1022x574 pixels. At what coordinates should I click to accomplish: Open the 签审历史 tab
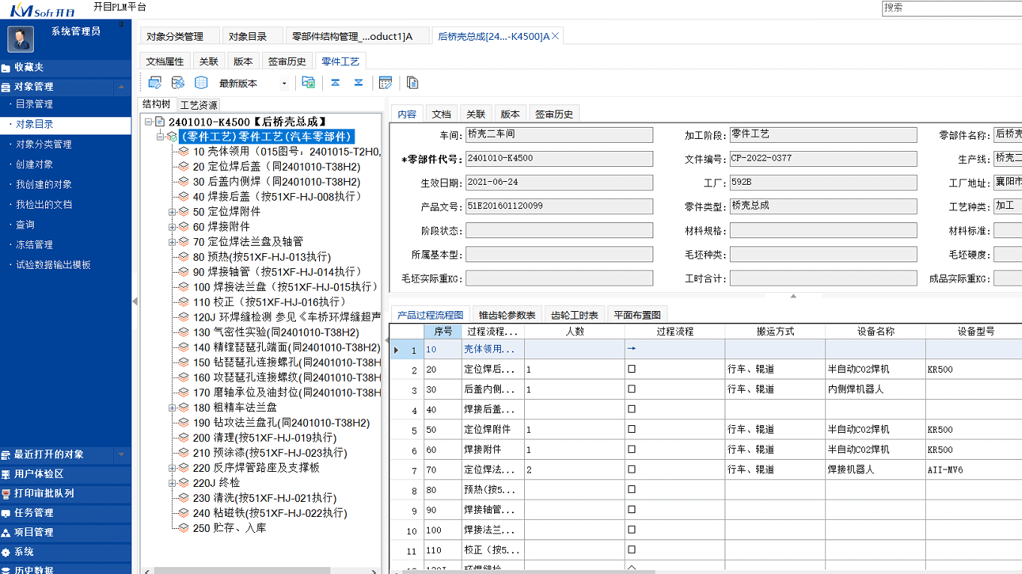pos(553,113)
